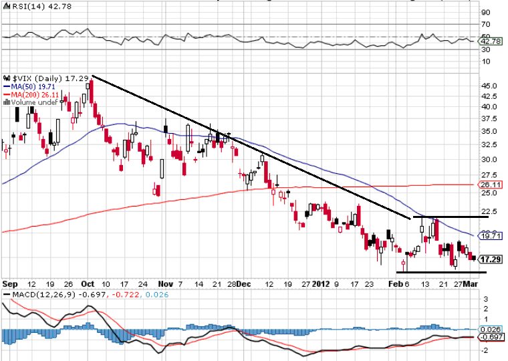
Task: Click the 25.0 price axis label
Action: tap(489, 193)
